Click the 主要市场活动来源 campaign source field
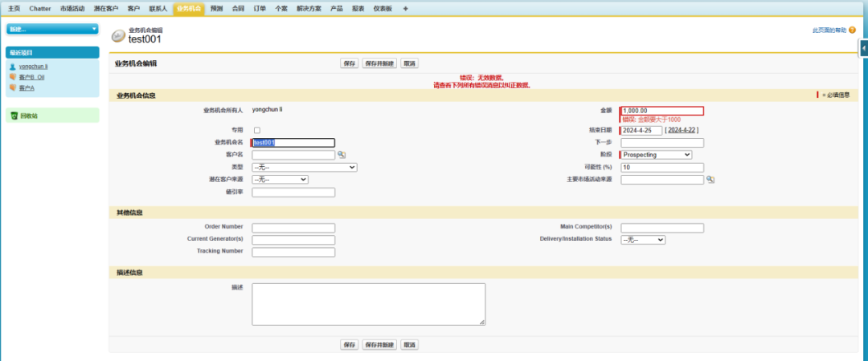This screenshot has width=868, height=361. click(x=662, y=180)
